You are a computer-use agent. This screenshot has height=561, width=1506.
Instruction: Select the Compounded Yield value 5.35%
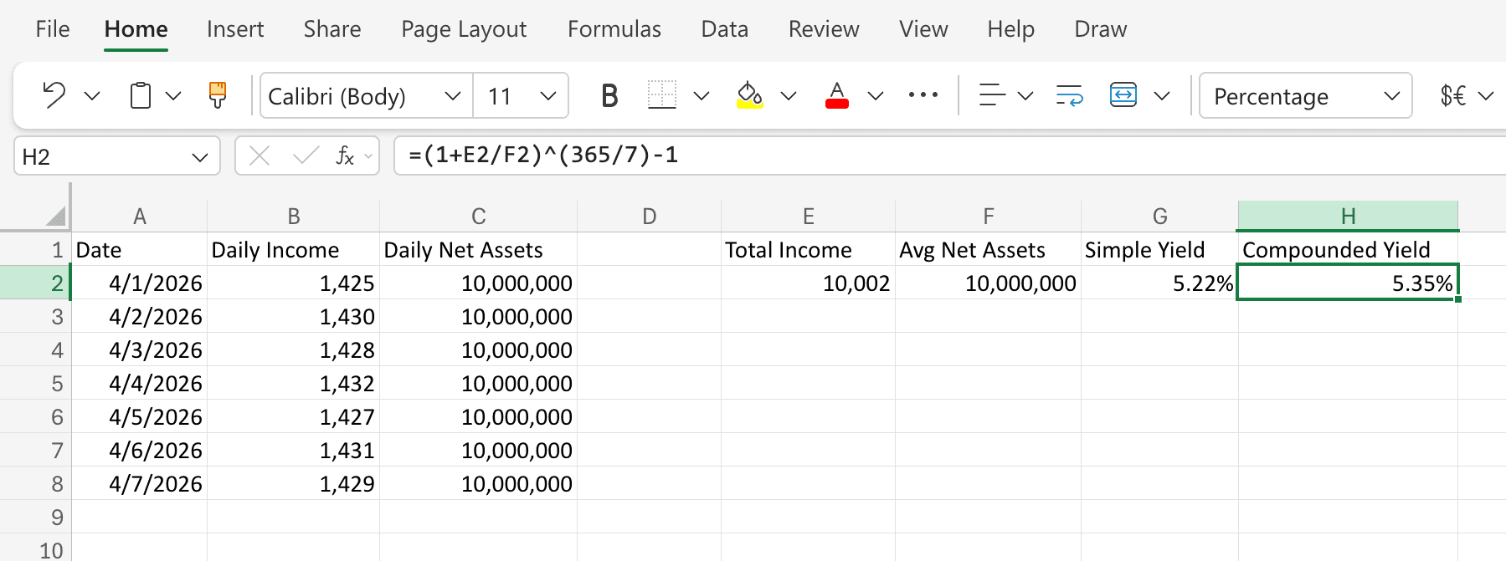1348,283
